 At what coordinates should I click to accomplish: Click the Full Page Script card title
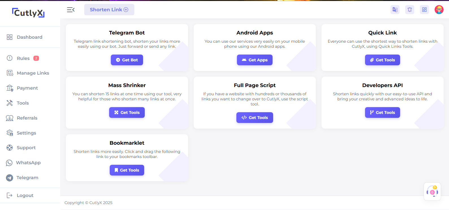pyautogui.click(x=255, y=85)
